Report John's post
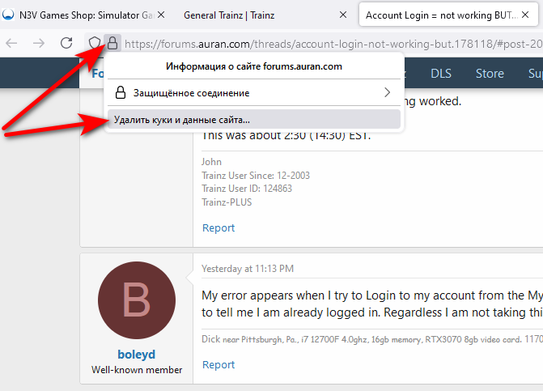Image resolution: width=543 pixels, height=391 pixels. pyautogui.click(x=218, y=228)
